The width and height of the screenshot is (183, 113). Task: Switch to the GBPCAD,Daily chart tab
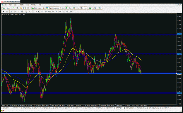[x=48, y=108]
